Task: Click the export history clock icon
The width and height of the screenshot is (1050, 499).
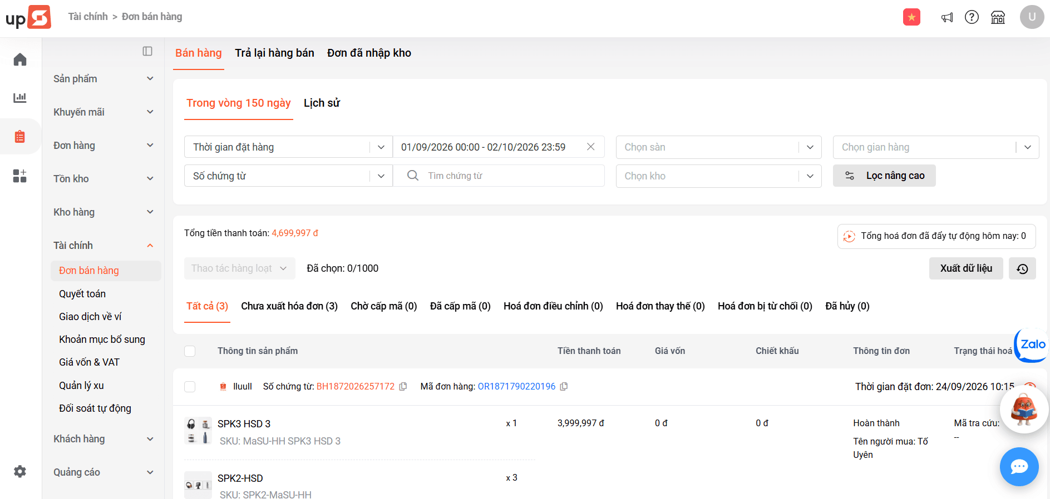Action: [x=1022, y=268]
